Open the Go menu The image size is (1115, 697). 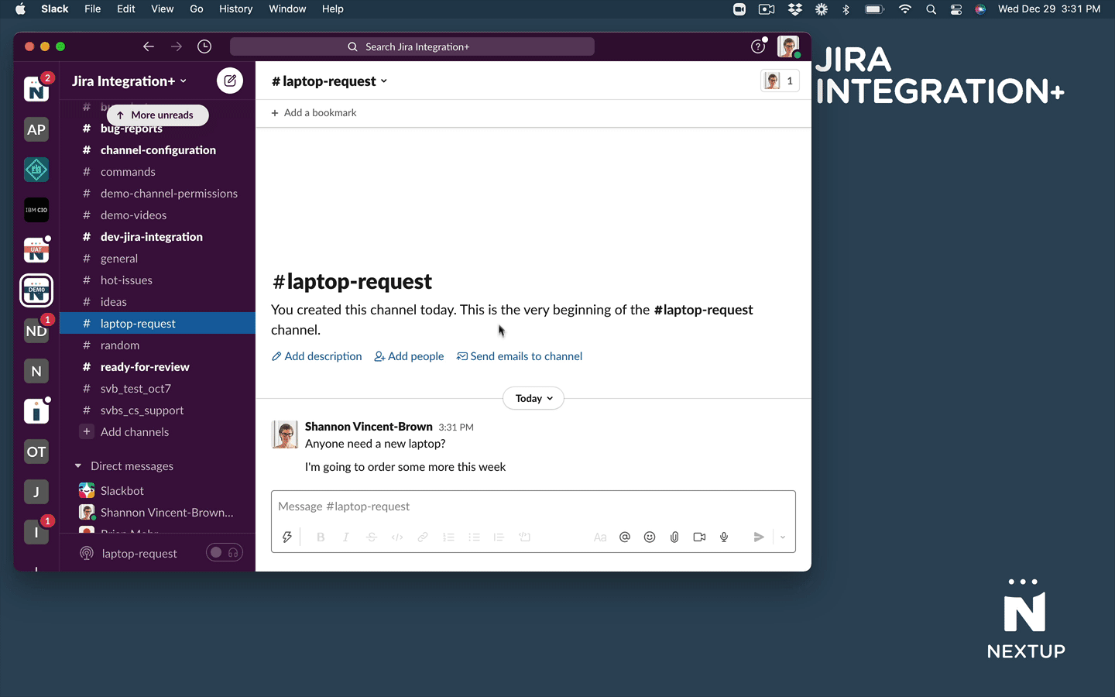pyautogui.click(x=197, y=9)
